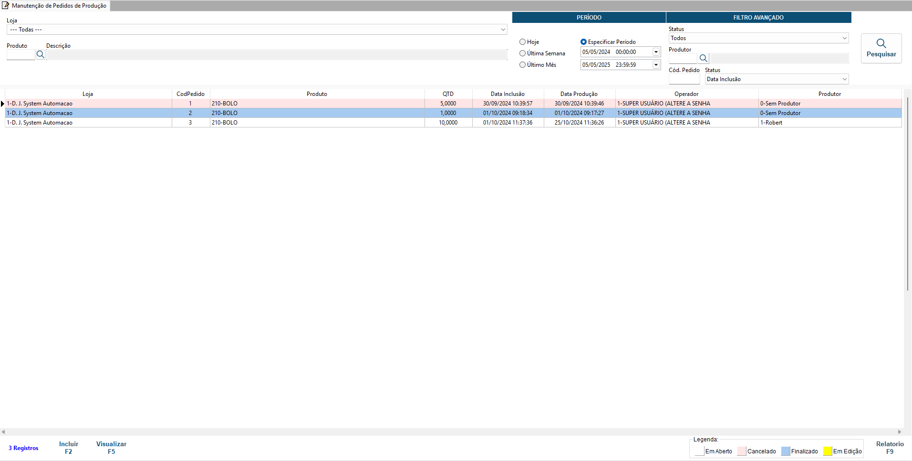912x461 pixels.
Task: Click the Em Edição yellow swatch
Action: tap(828, 451)
